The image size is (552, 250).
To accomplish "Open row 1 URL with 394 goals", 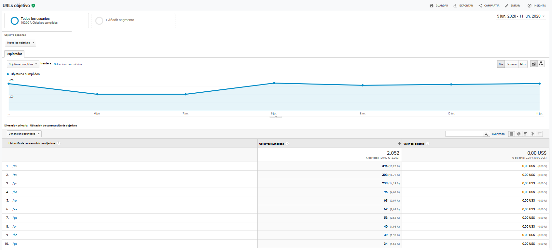I will (x=15, y=166).
